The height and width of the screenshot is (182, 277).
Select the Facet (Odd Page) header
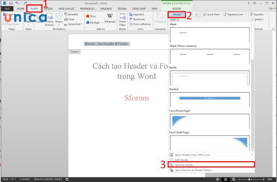(210, 143)
